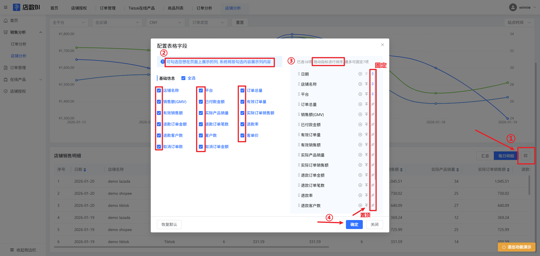
Task: Click the pin icon for 日期 row
Action: click(x=372, y=74)
